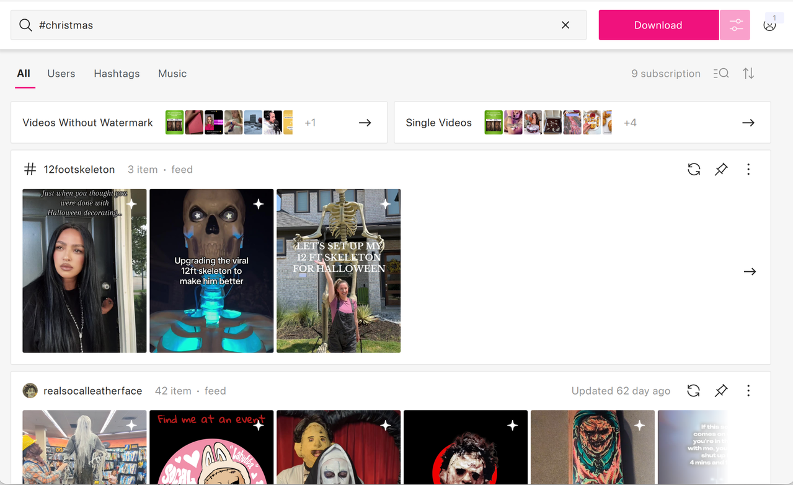Image resolution: width=793 pixels, height=485 pixels.
Task: Open the Leatherface and nun thumbnail
Action: pos(339,447)
